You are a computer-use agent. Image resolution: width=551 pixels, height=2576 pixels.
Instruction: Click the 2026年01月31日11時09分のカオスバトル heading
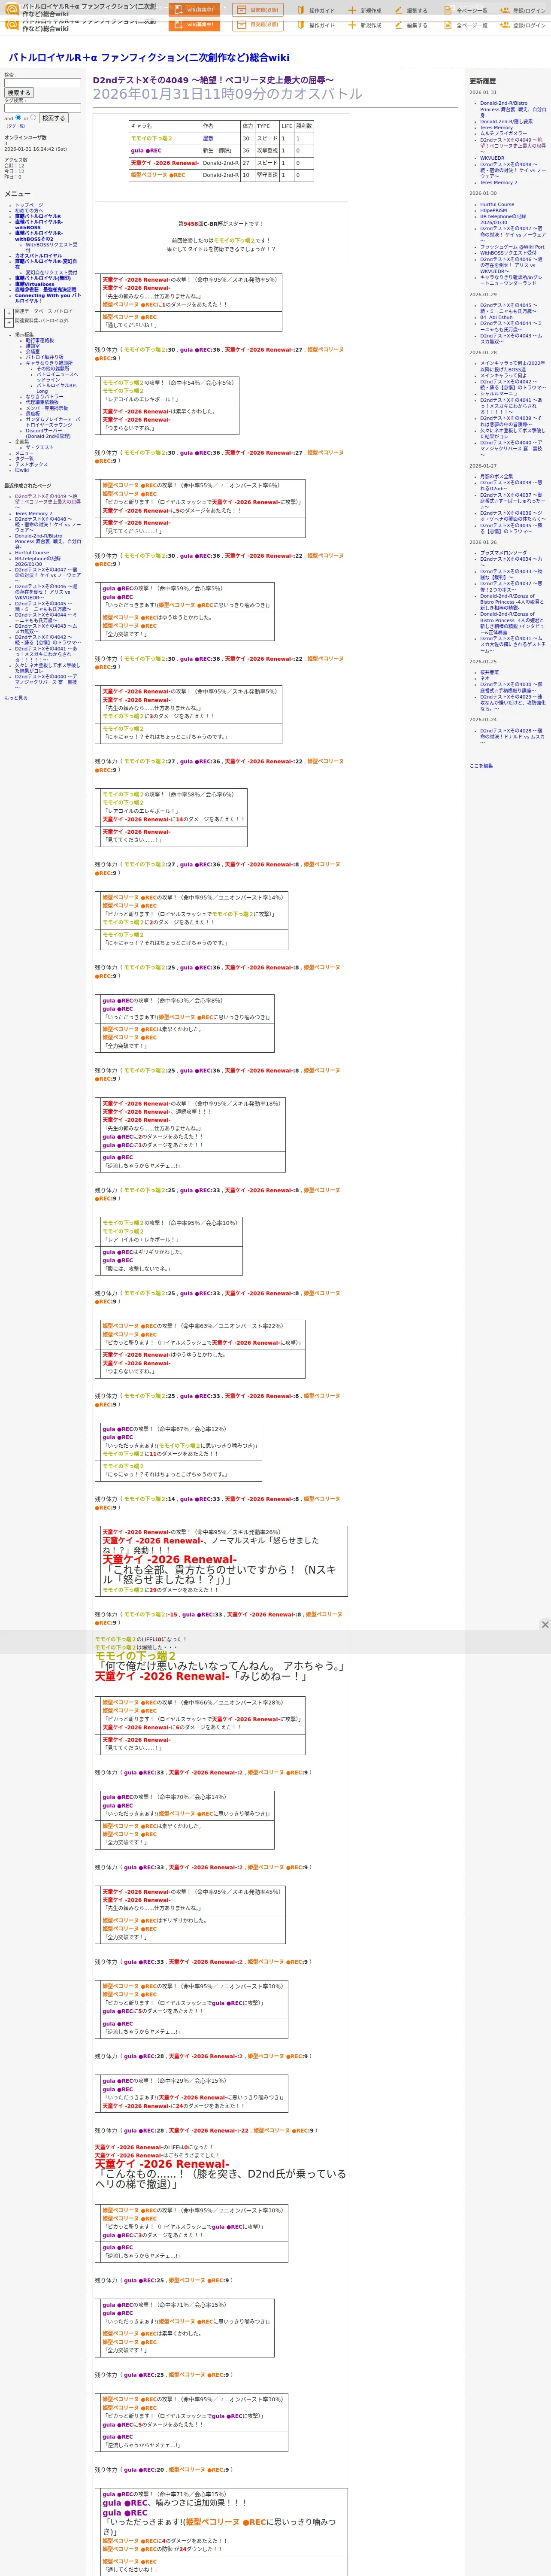point(227,94)
